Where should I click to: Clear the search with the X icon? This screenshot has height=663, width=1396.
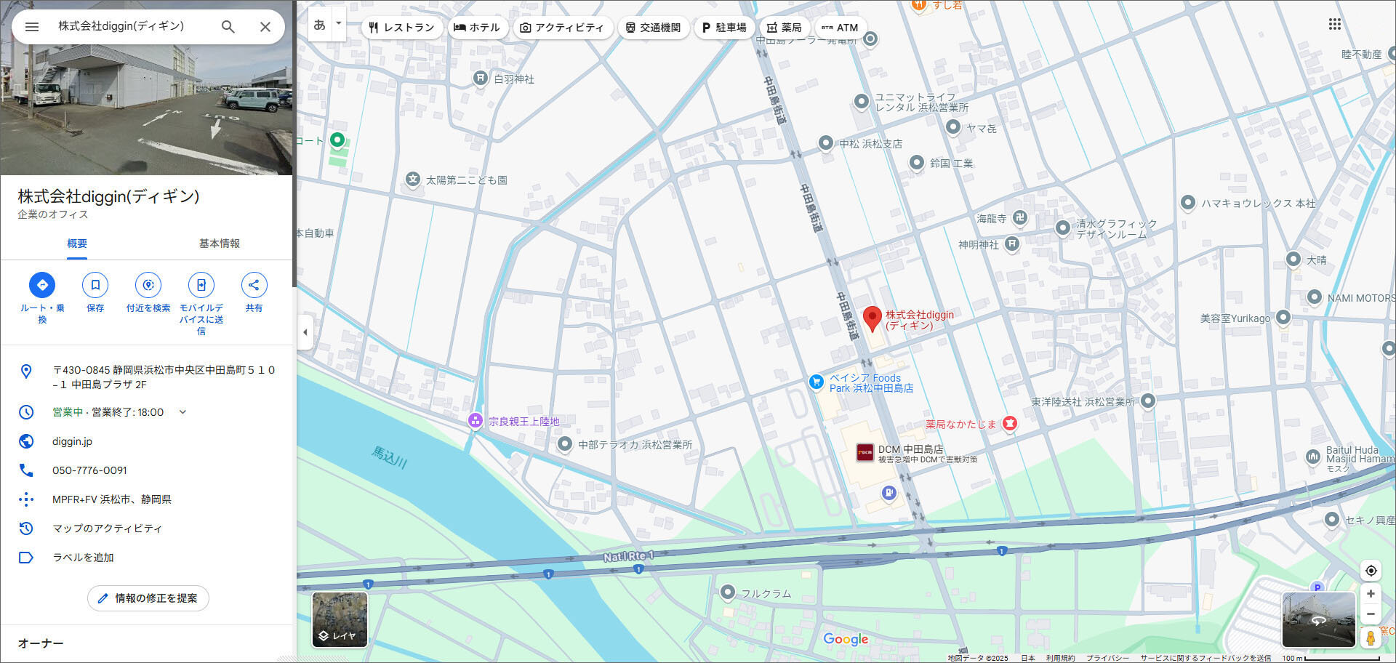[x=265, y=27]
